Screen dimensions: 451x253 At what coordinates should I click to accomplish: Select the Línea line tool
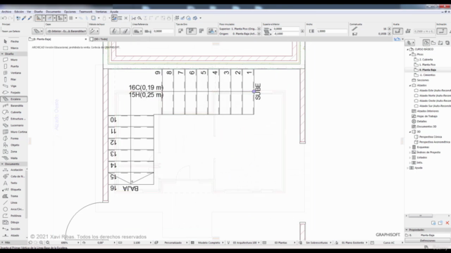14,202
